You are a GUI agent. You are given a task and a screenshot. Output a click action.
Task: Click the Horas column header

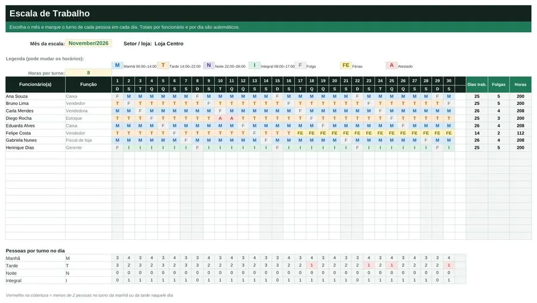[x=520, y=85]
